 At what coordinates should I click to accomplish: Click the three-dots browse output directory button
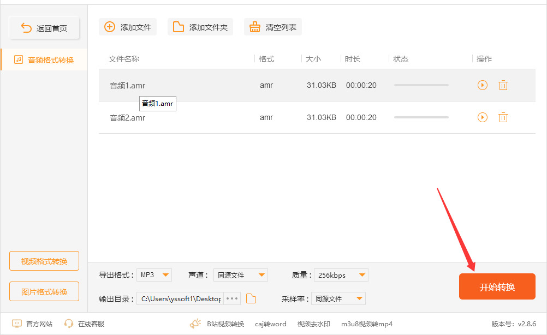click(232, 298)
